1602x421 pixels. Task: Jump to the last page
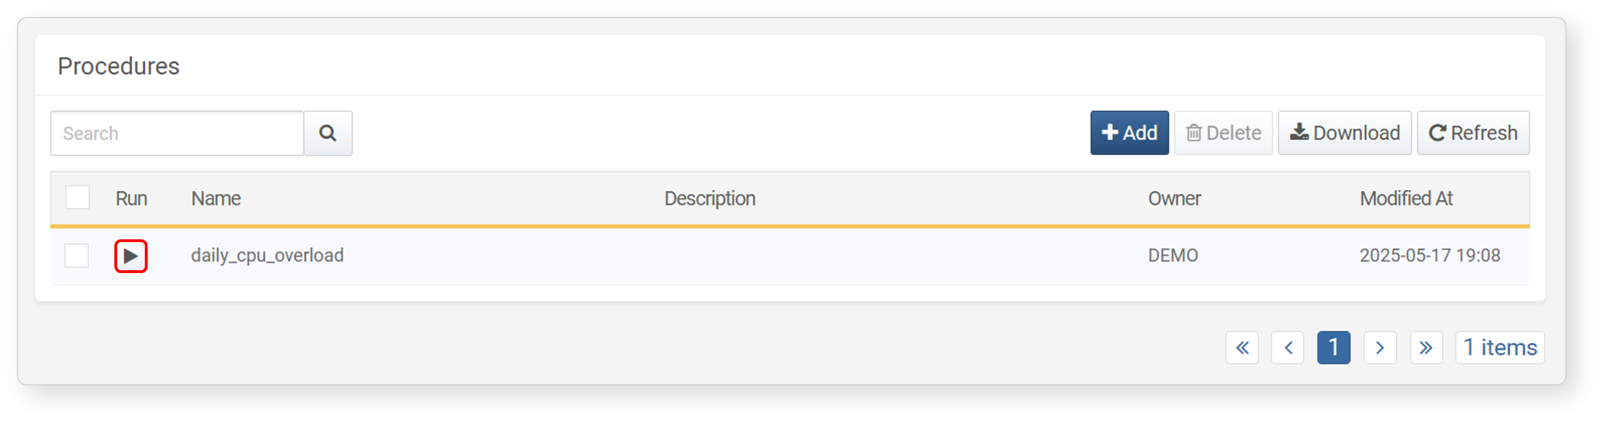coord(1426,347)
